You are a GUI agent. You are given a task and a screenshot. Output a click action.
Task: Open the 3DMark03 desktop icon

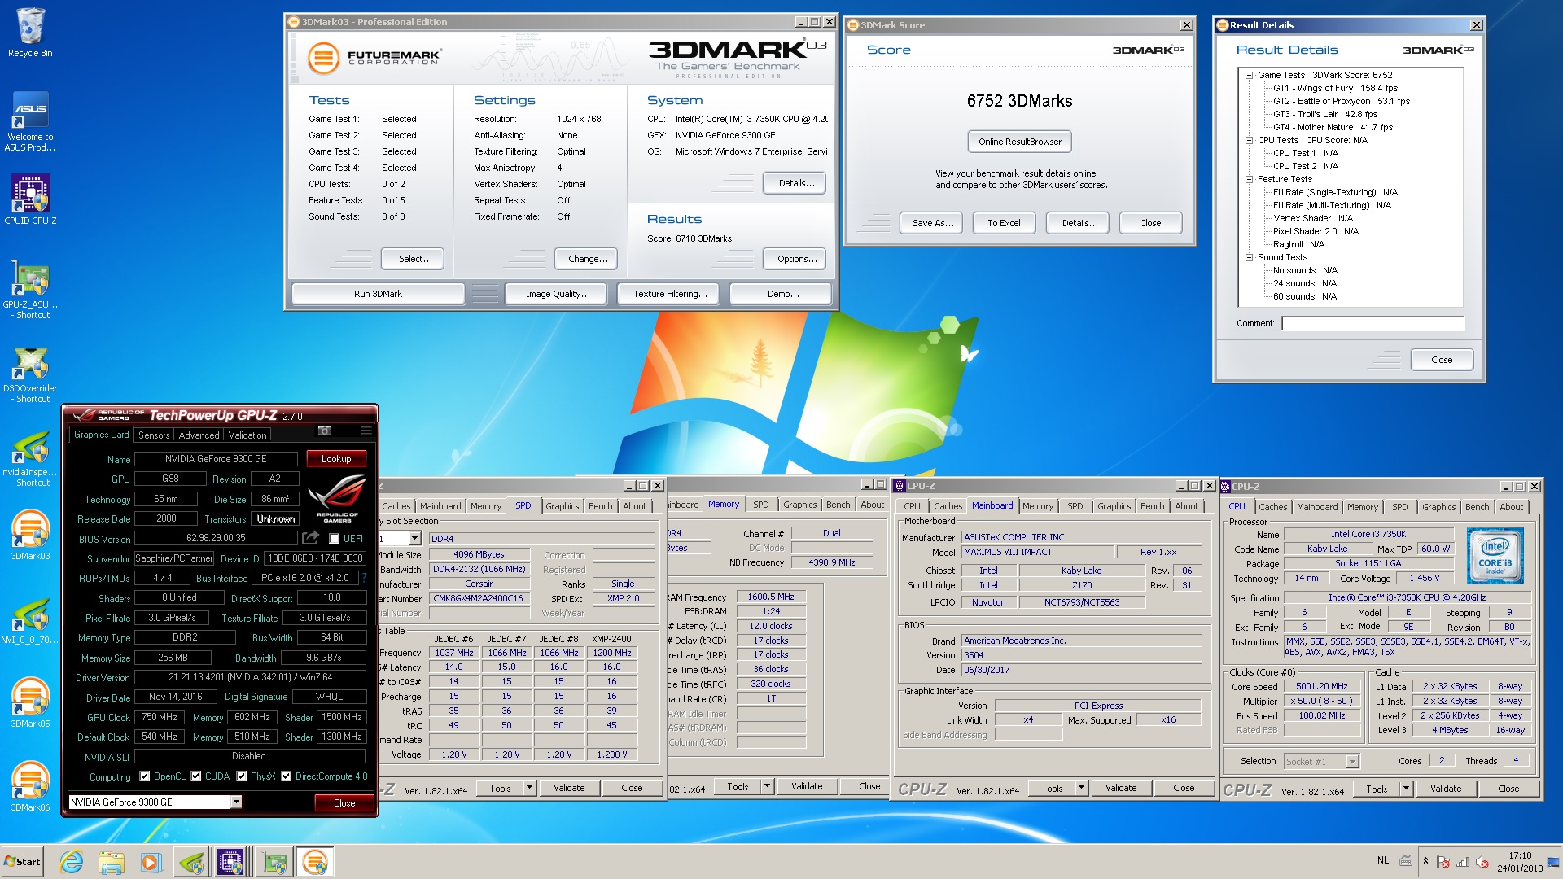(30, 535)
